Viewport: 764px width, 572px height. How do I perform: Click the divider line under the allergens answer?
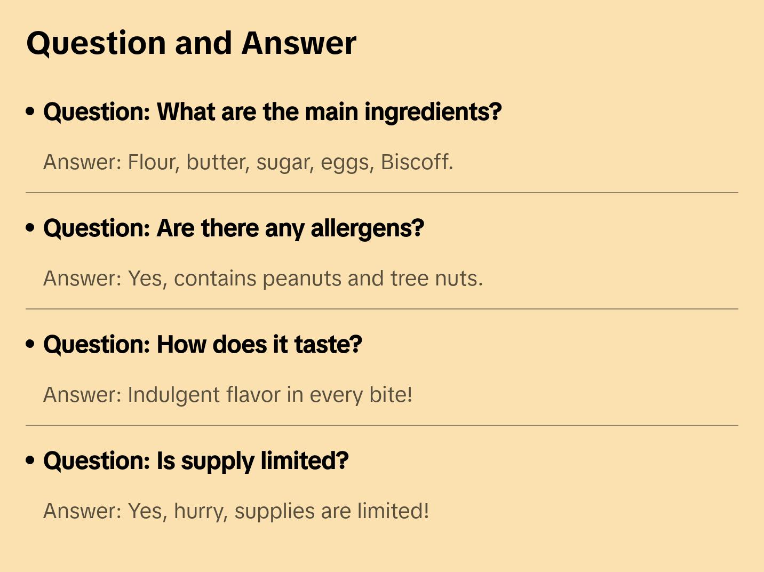381,309
